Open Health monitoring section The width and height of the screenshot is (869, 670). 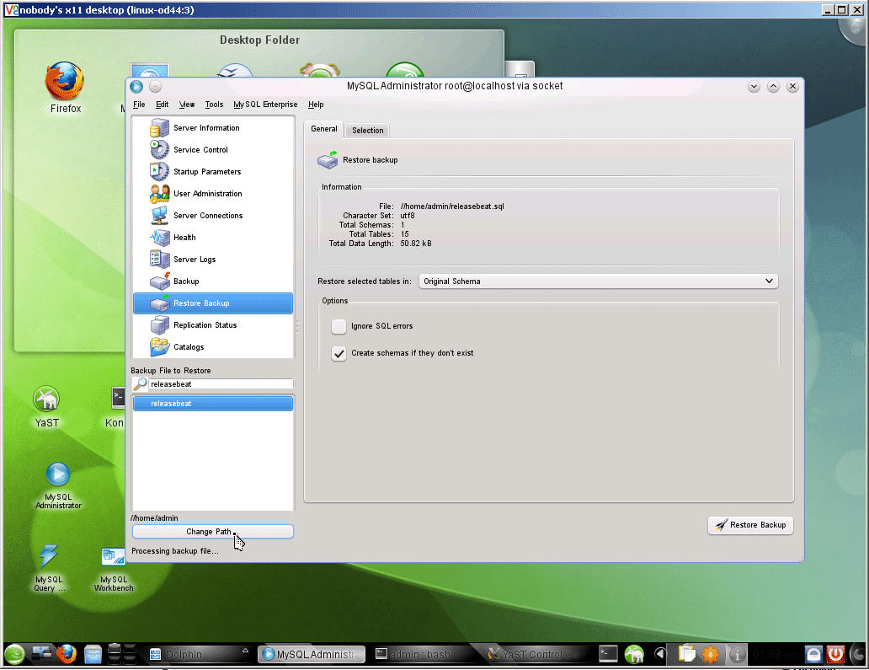pos(213,238)
